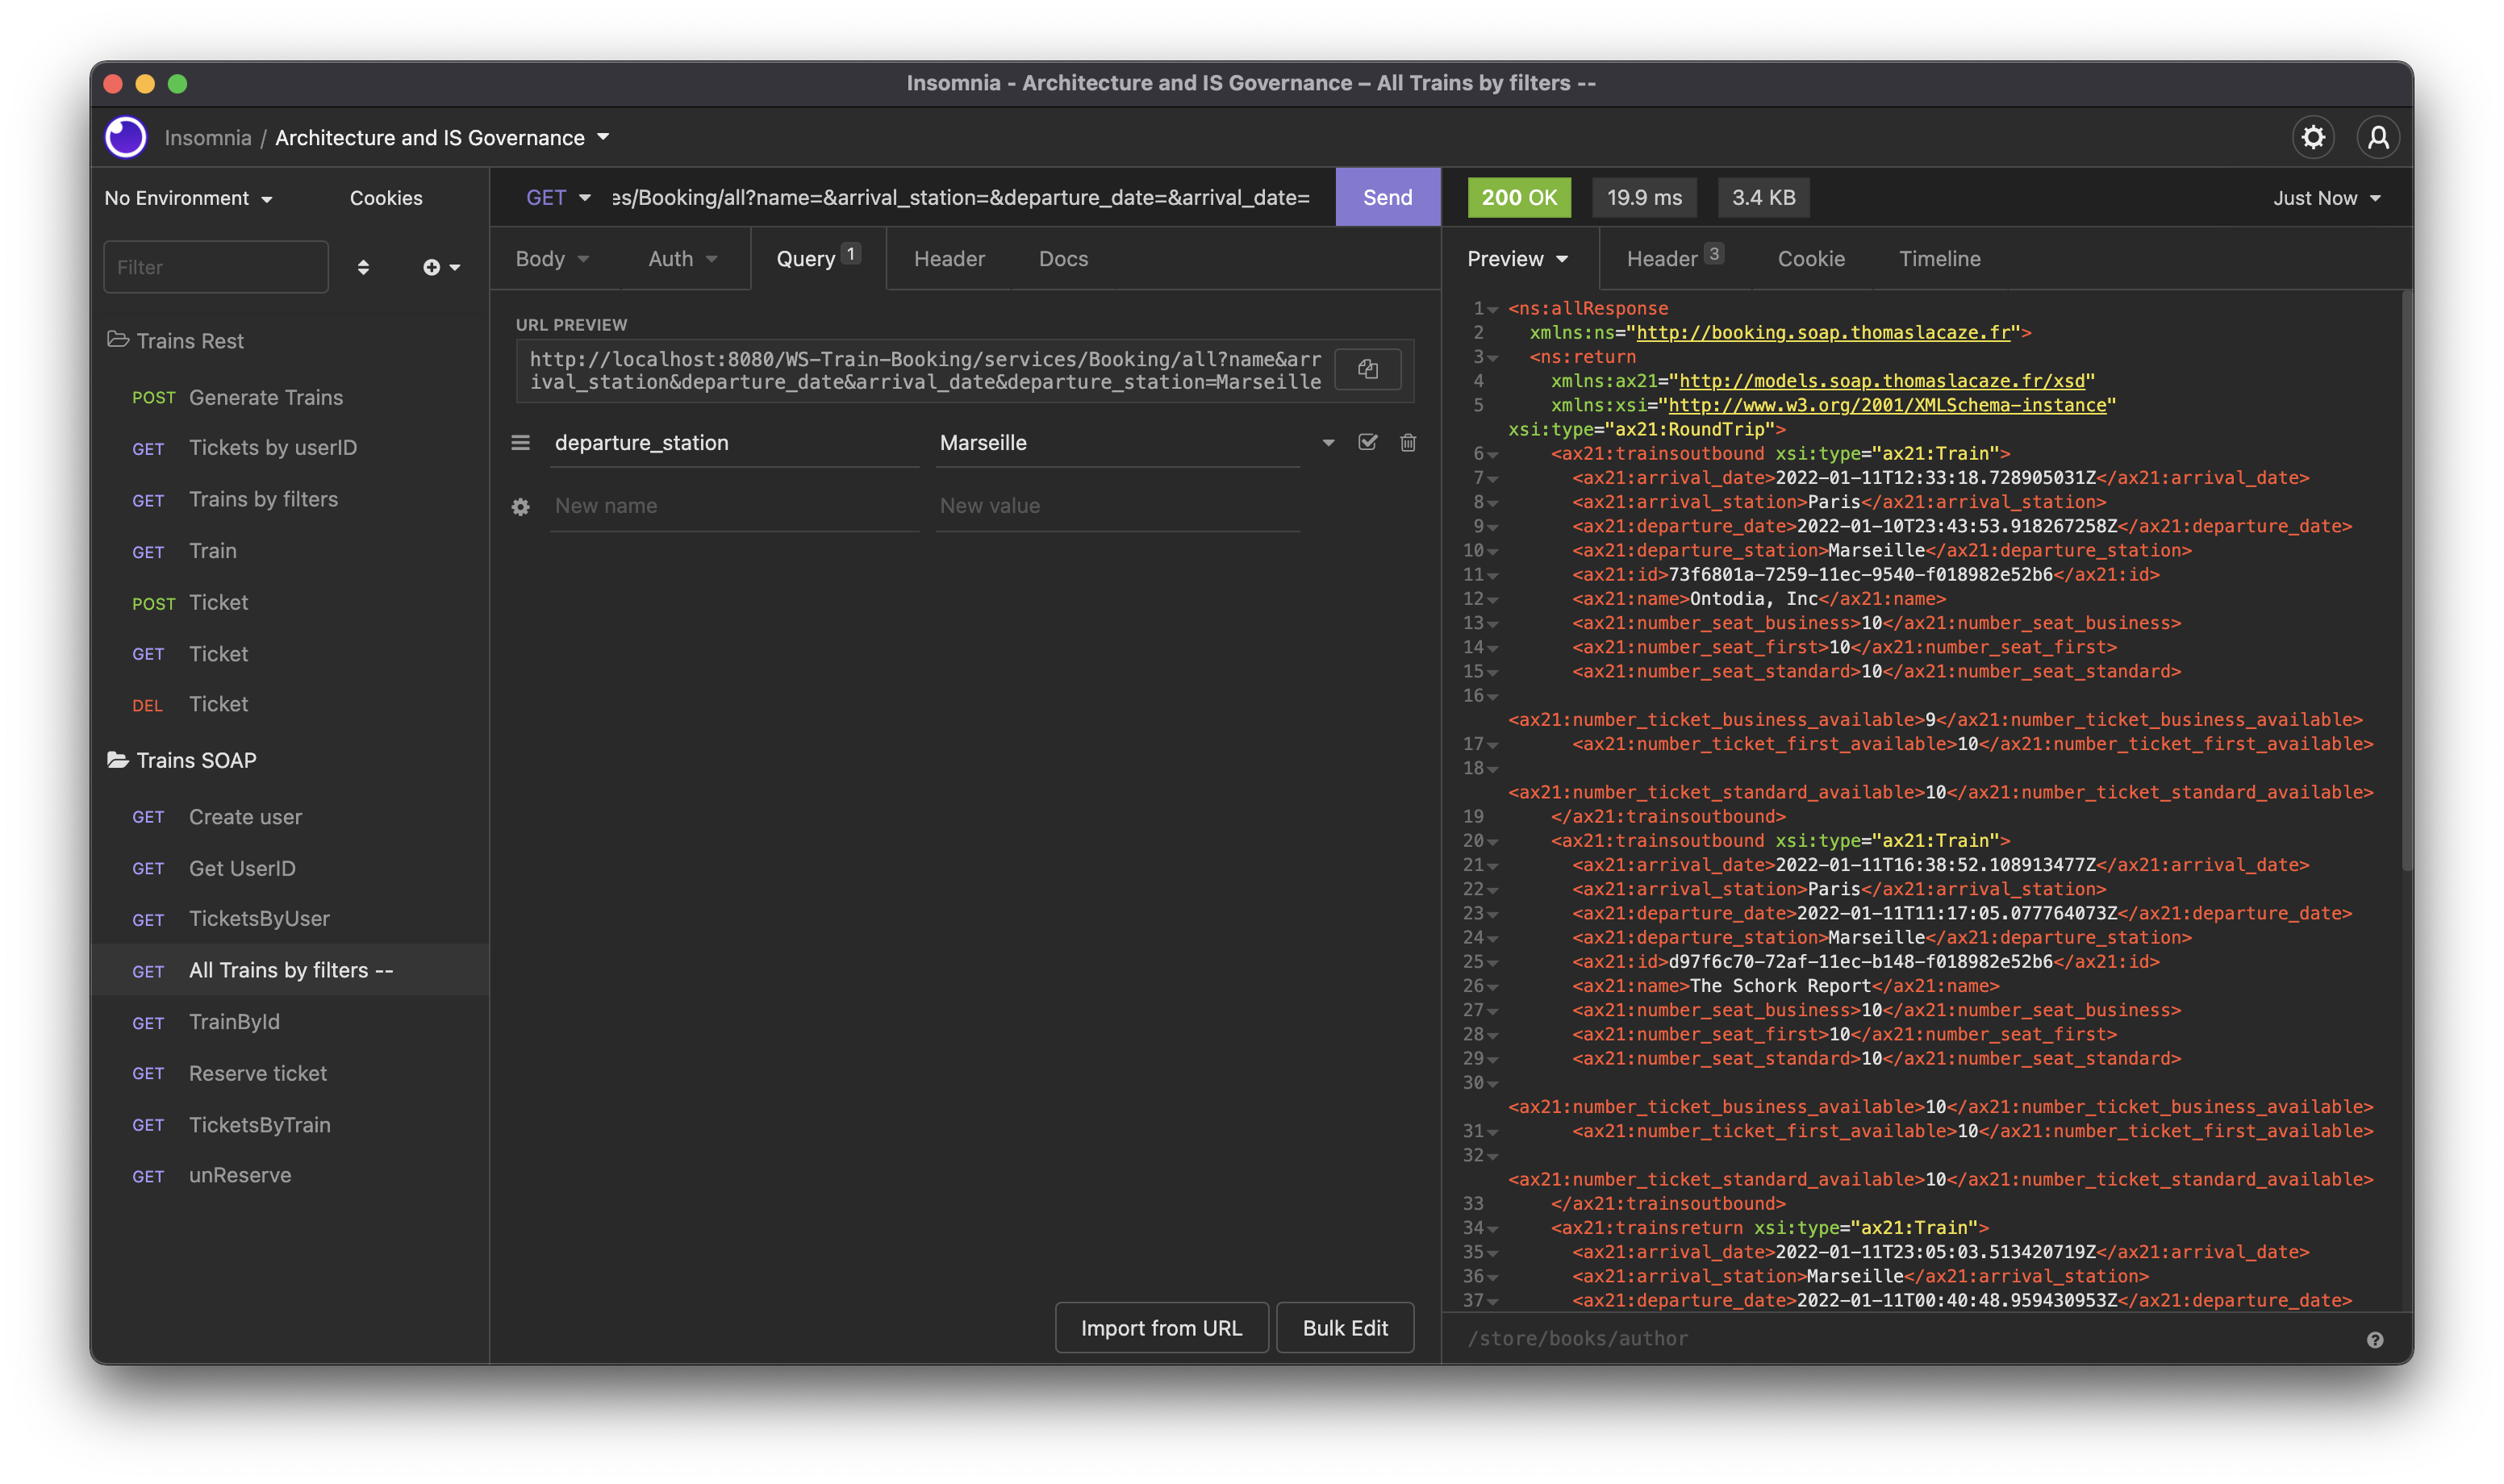Viewport: 2504px width, 1484px height.
Task: Click the New name input field
Action: click(734, 506)
